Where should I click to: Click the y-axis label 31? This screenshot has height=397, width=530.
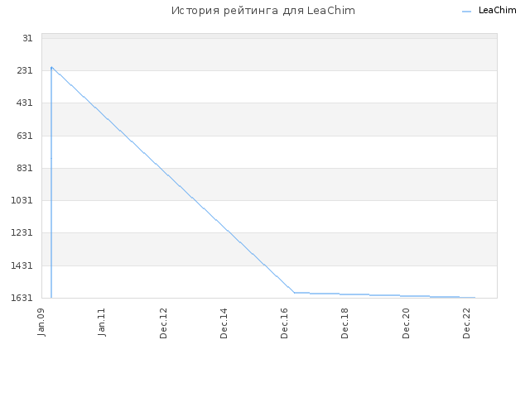click(27, 39)
